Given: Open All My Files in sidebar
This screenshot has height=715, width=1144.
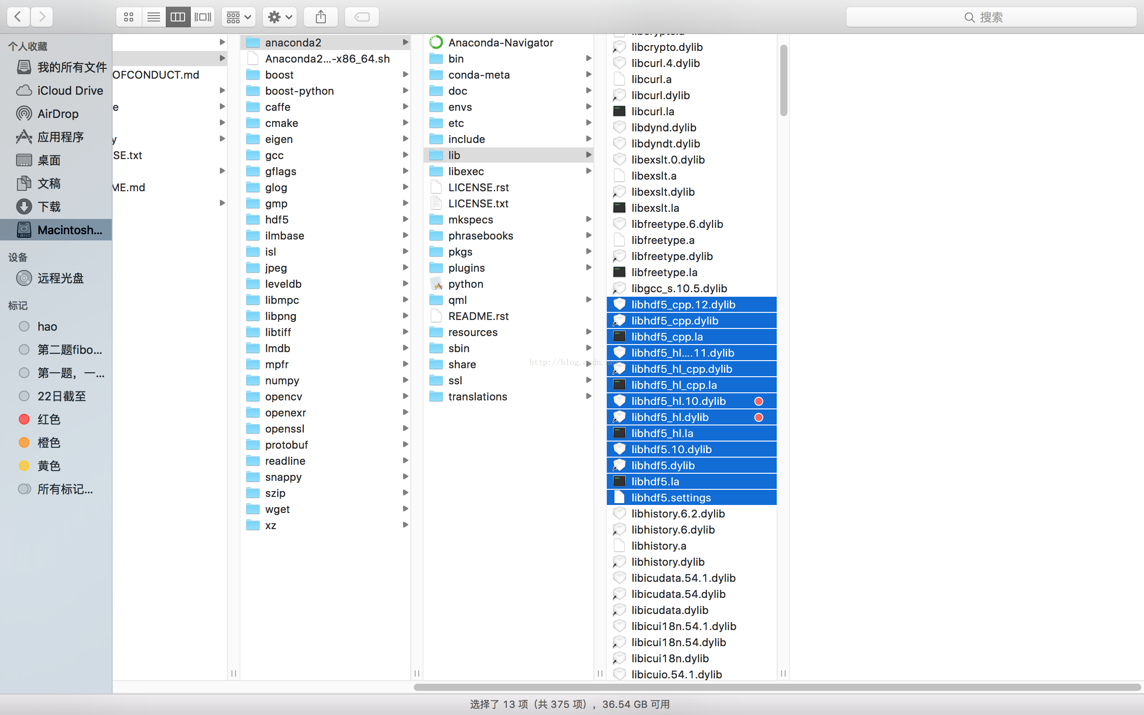Looking at the screenshot, I should [x=56, y=67].
